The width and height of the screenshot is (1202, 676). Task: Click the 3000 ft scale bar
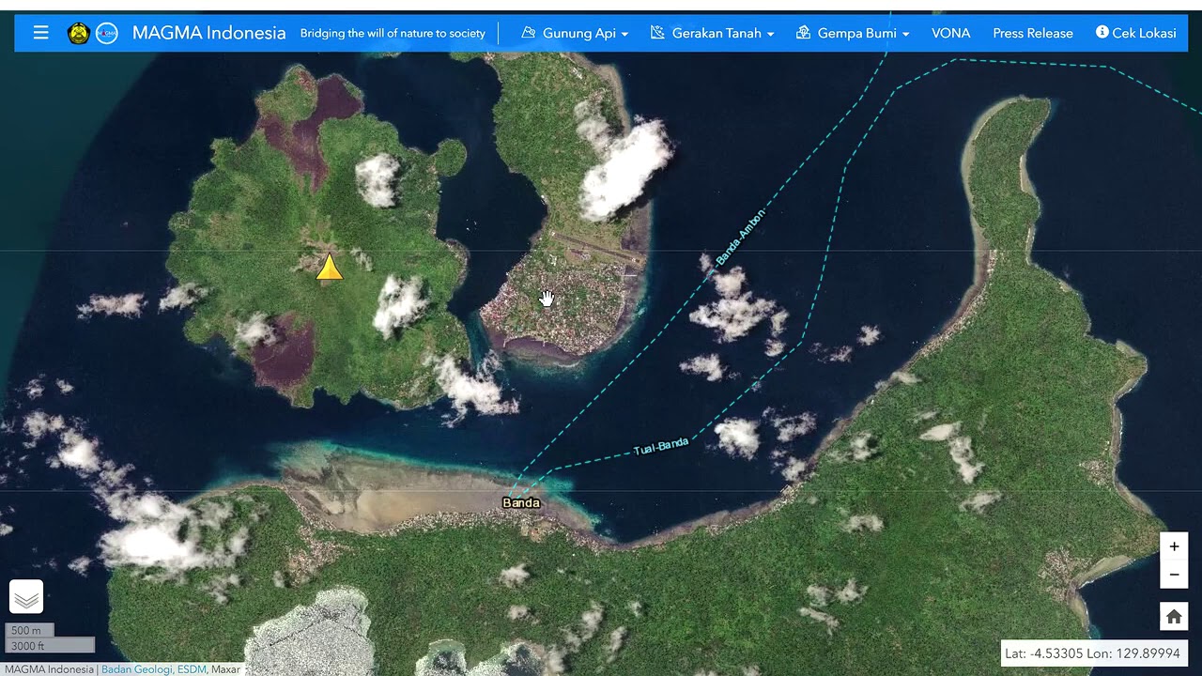pyautogui.click(x=50, y=646)
